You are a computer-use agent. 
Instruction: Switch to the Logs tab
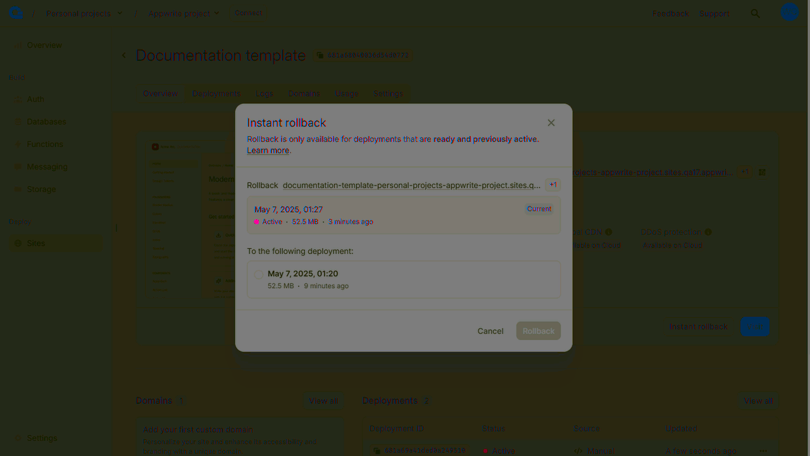point(264,94)
